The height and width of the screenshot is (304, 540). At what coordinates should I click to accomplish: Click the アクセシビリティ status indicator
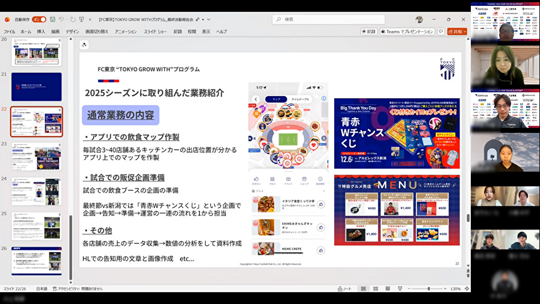coord(78,289)
